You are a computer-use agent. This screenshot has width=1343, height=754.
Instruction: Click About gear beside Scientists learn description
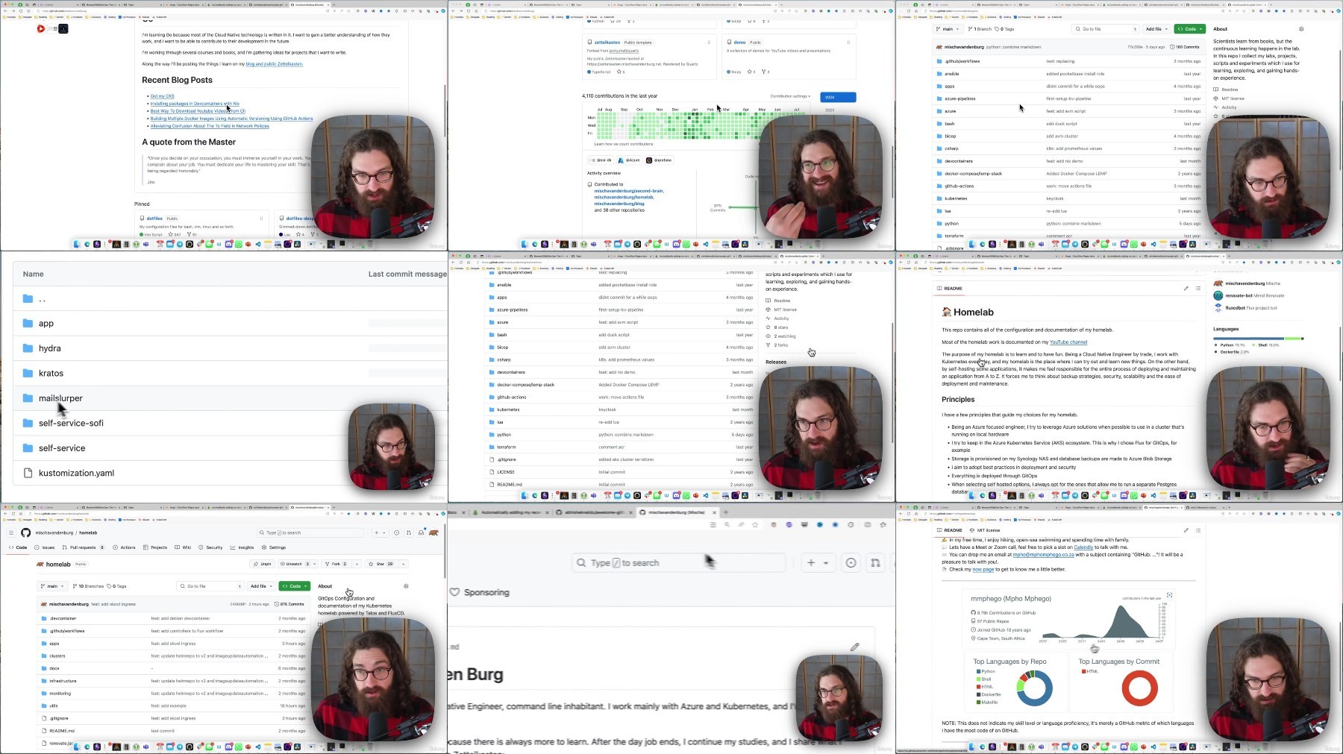point(1301,29)
